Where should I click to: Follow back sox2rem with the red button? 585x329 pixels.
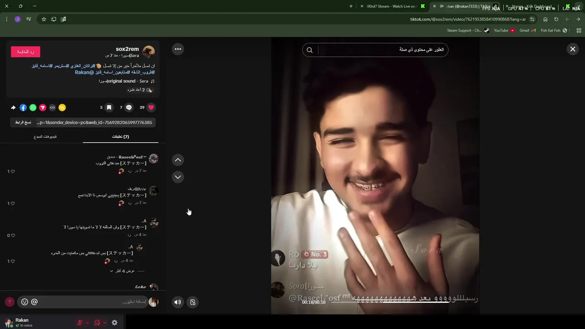[x=26, y=52]
